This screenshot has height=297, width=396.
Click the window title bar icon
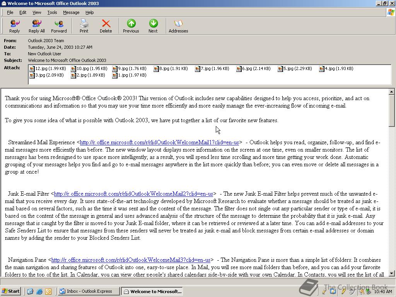coord(3,3)
